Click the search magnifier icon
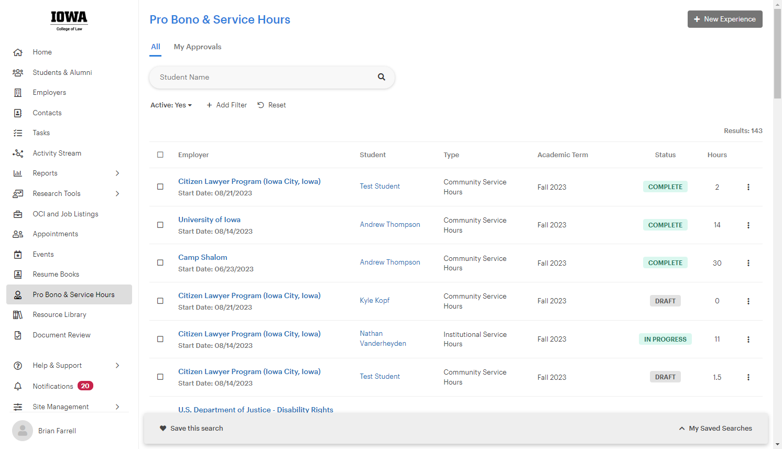The height and width of the screenshot is (449, 782). point(382,77)
